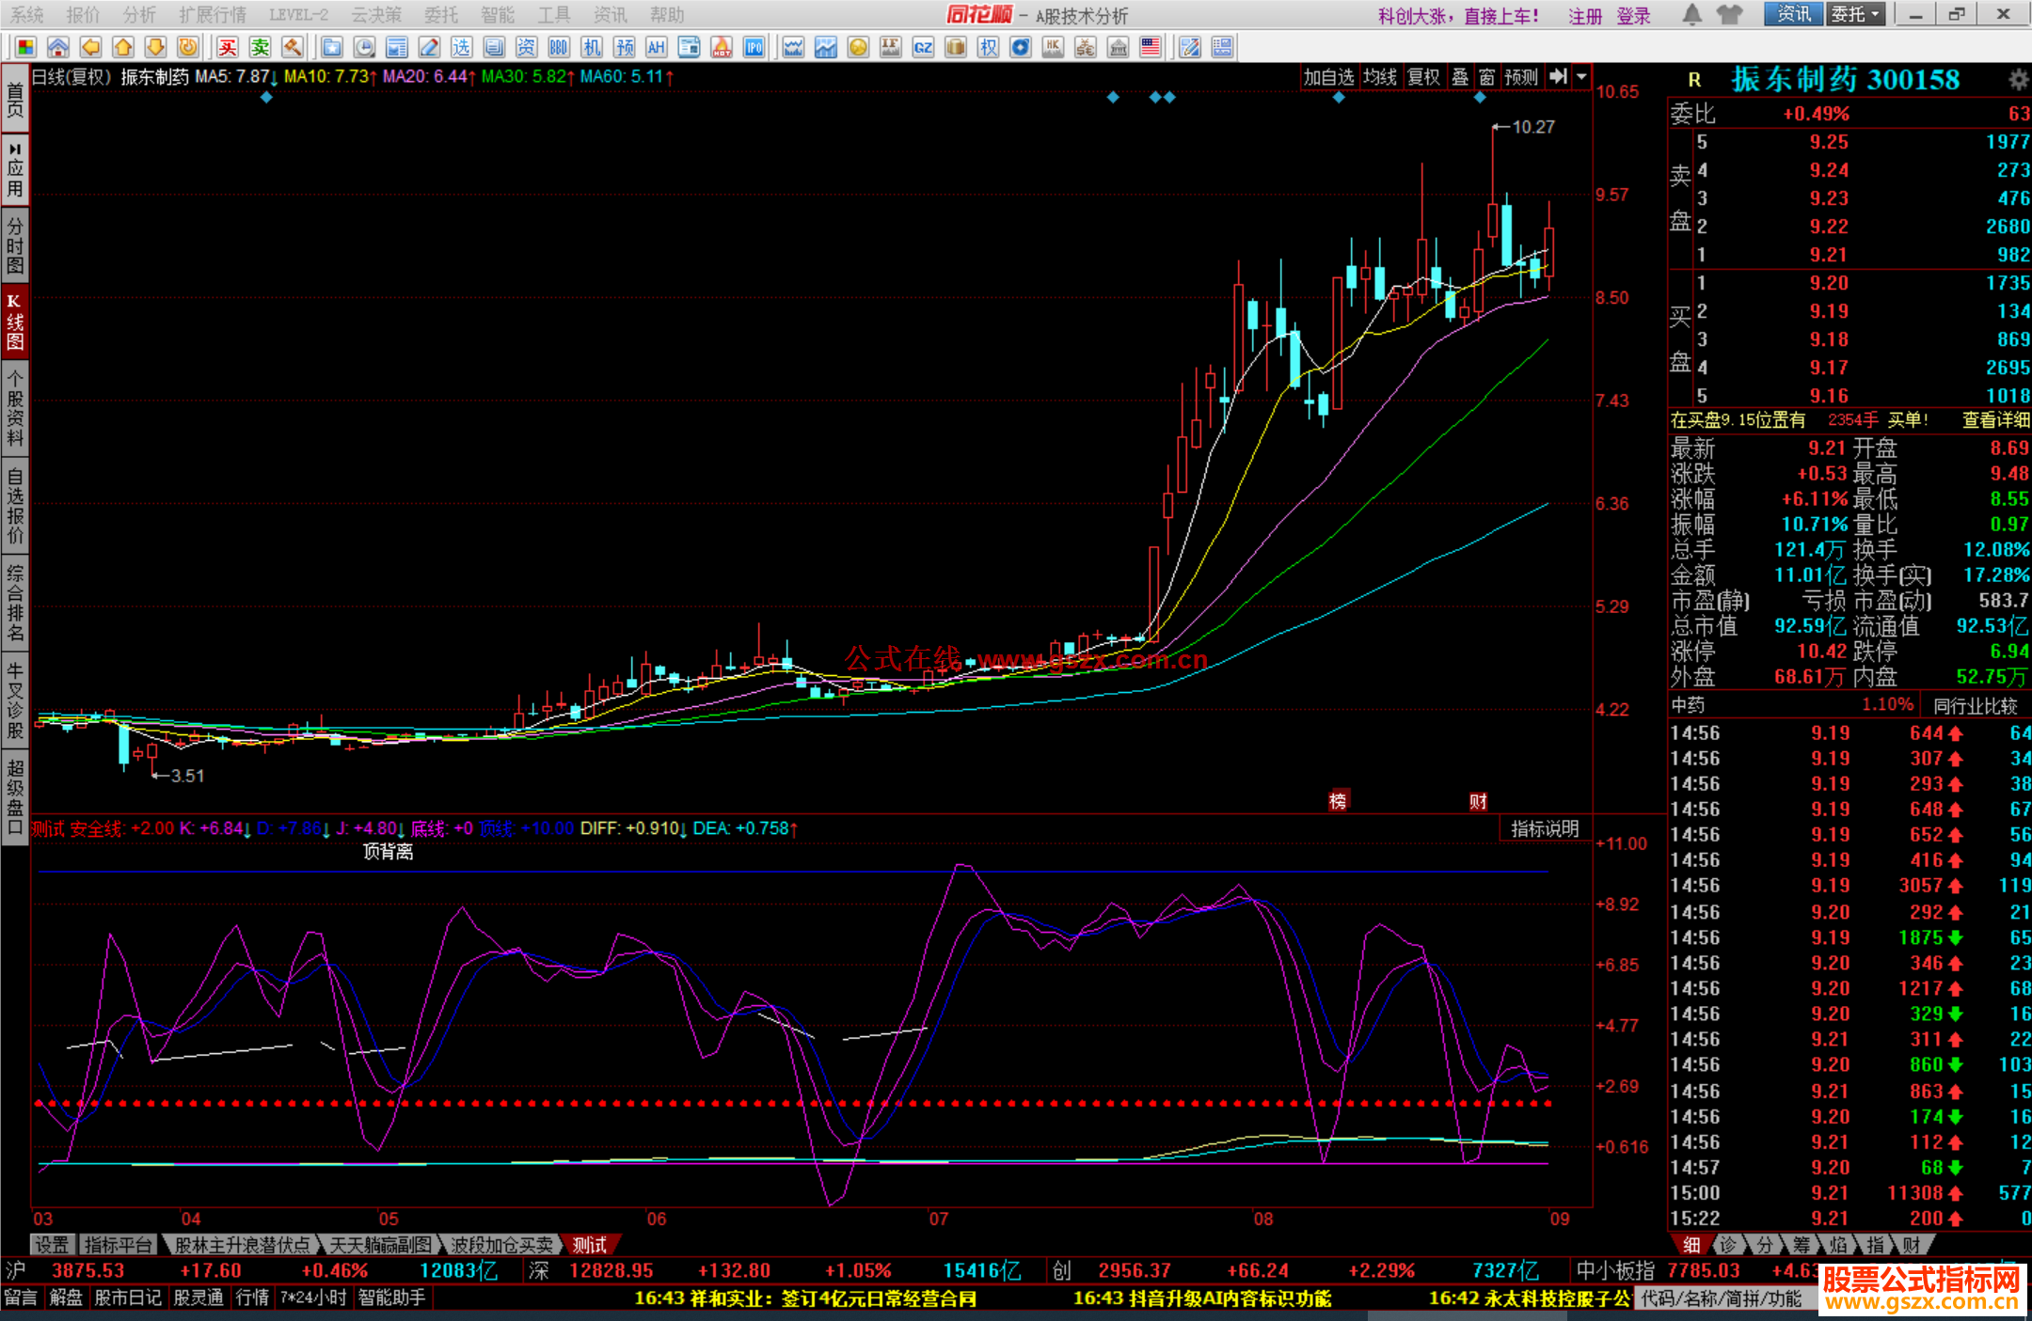Click the green 卖 sell icon

[260, 47]
